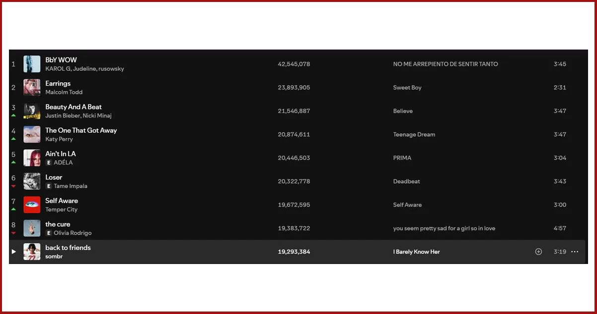The width and height of the screenshot is (597, 314).
Task: Click duration 2:31 of Earrings
Action: point(560,88)
